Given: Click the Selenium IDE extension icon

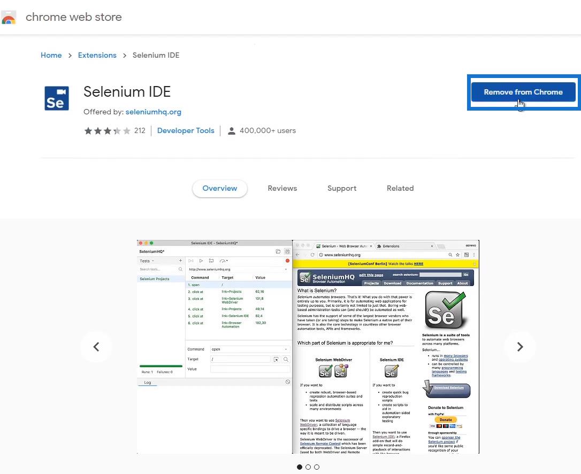Looking at the screenshot, I should tap(57, 98).
